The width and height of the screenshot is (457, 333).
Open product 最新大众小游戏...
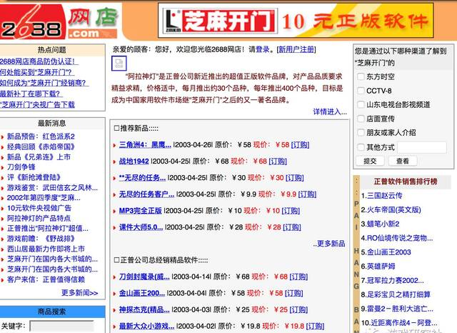pyautogui.click(x=146, y=326)
